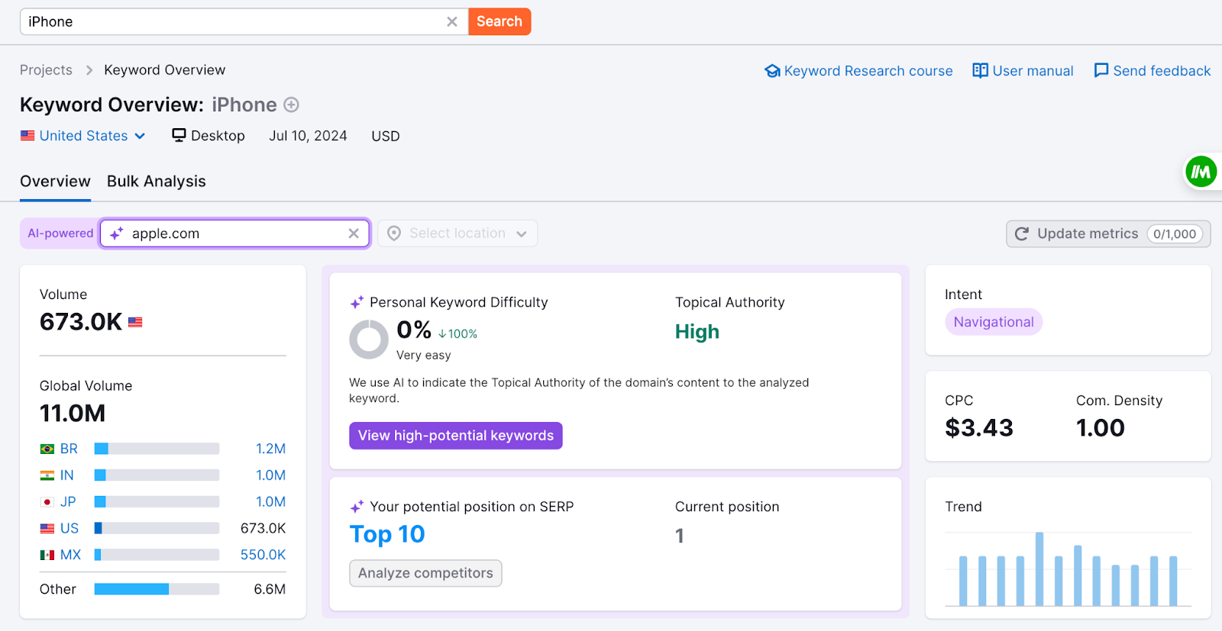Switch to the Bulk Analysis tab
The image size is (1222, 631).
[x=157, y=182]
